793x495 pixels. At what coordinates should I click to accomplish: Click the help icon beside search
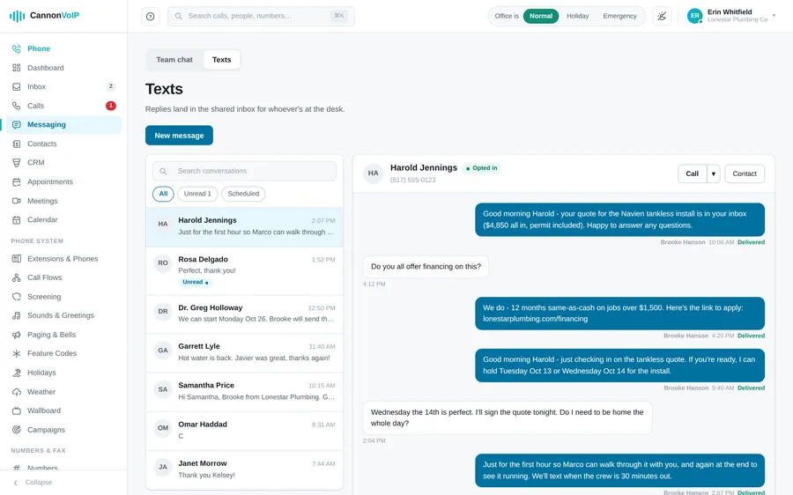(x=150, y=16)
